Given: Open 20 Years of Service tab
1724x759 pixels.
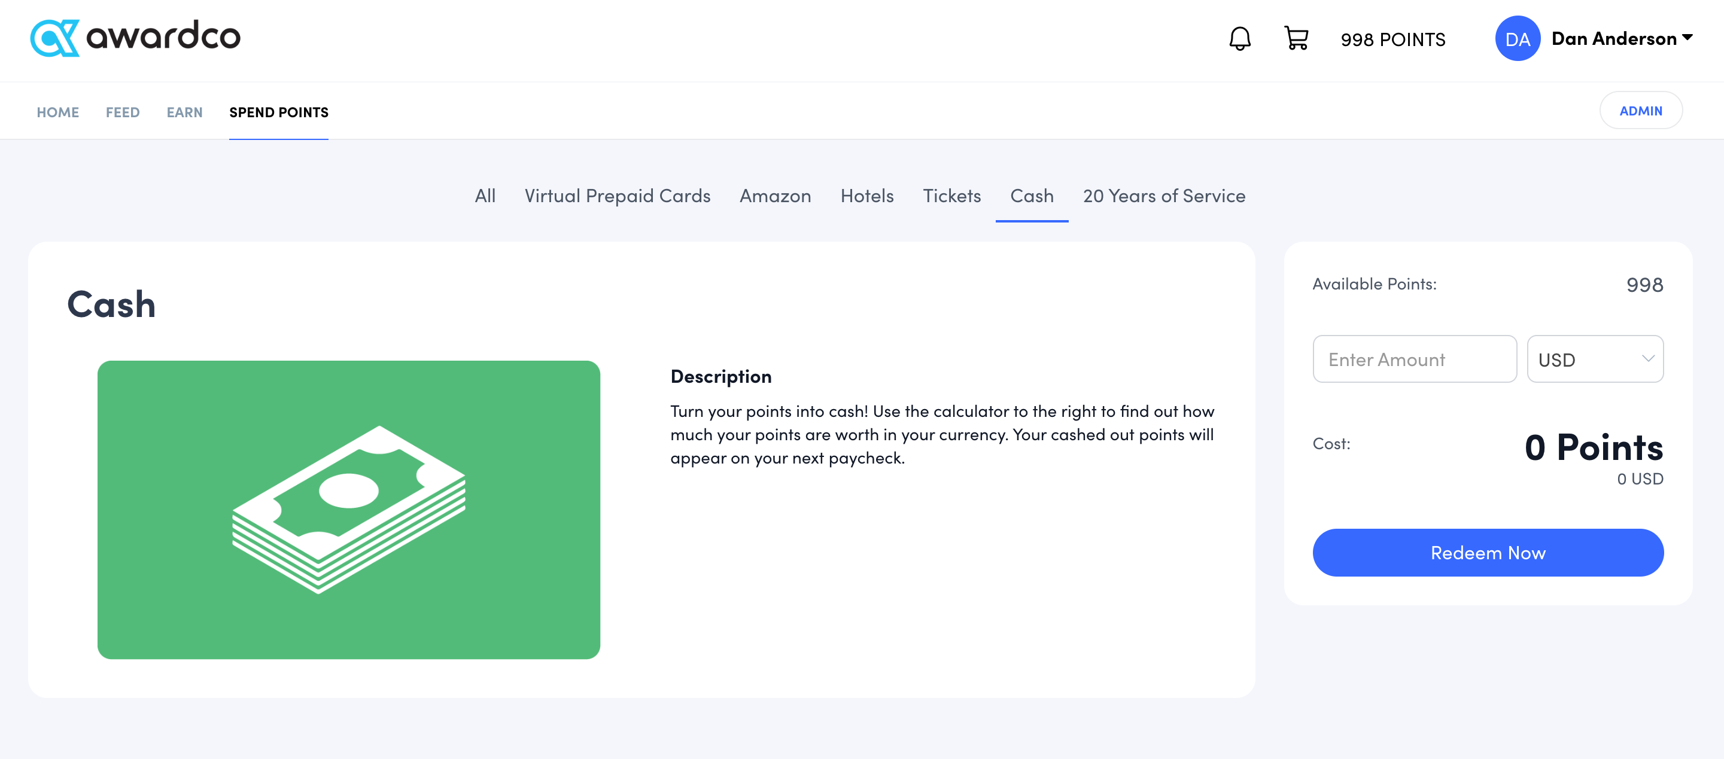Looking at the screenshot, I should click(x=1164, y=196).
